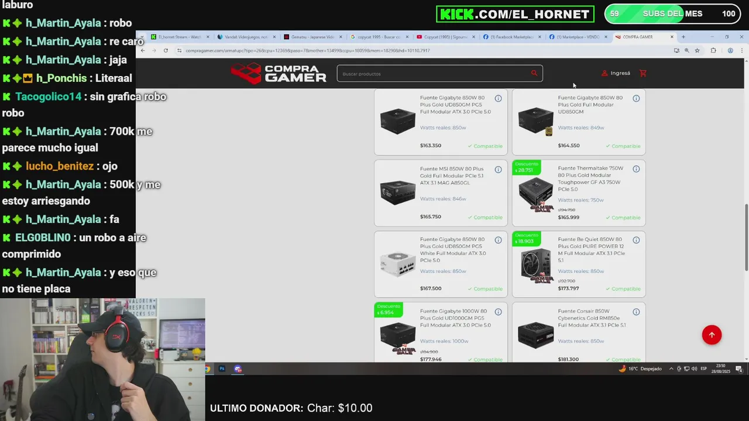
Task: Open browser zoom magnifier icon in address bar
Action: tap(686, 50)
